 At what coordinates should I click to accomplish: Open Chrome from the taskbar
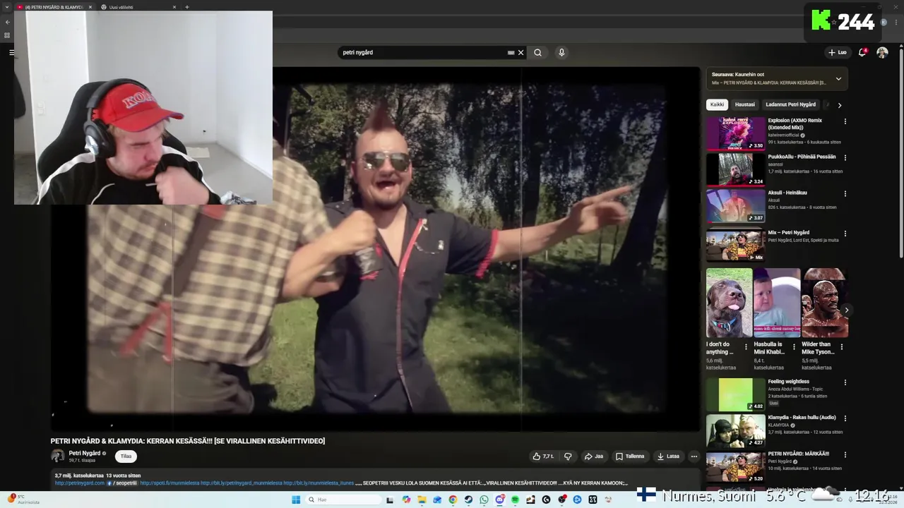point(453,500)
